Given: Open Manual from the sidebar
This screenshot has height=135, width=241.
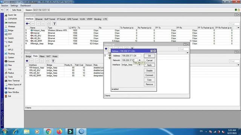Looking at the screenshot, I should pyautogui.click(x=11, y=88).
